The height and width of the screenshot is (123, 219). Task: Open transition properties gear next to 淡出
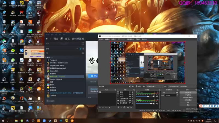point(177,93)
